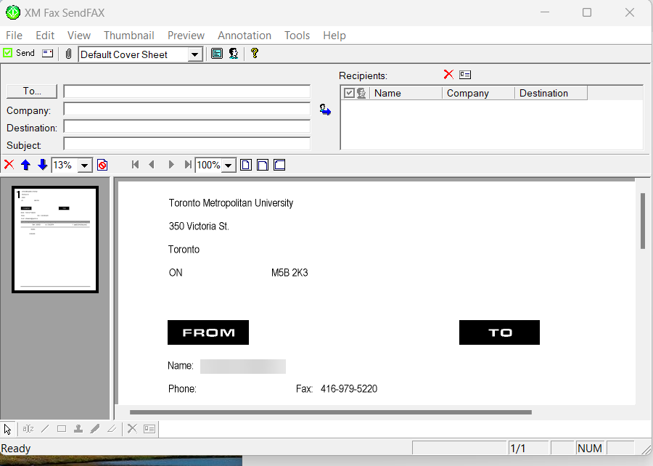Delete page with red X in thumbnail toolbar
Image resolution: width=653 pixels, height=466 pixels.
[9, 165]
